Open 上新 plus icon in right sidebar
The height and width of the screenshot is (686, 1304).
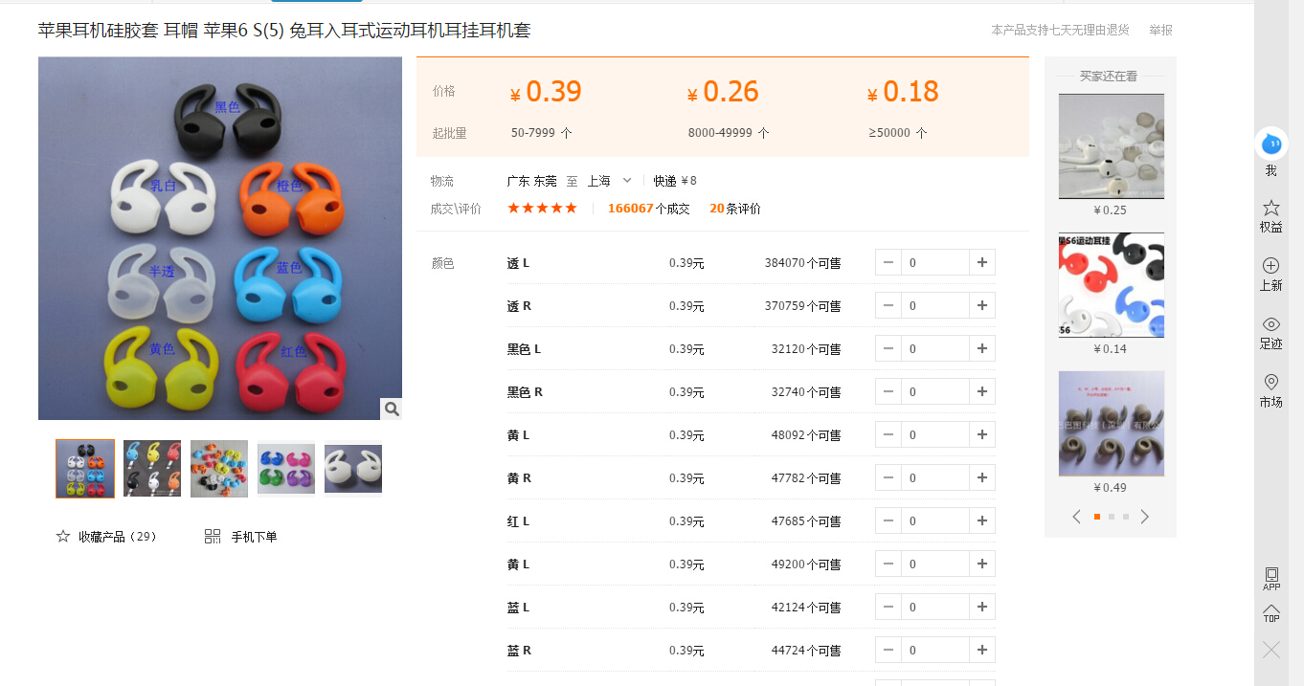pyautogui.click(x=1271, y=266)
